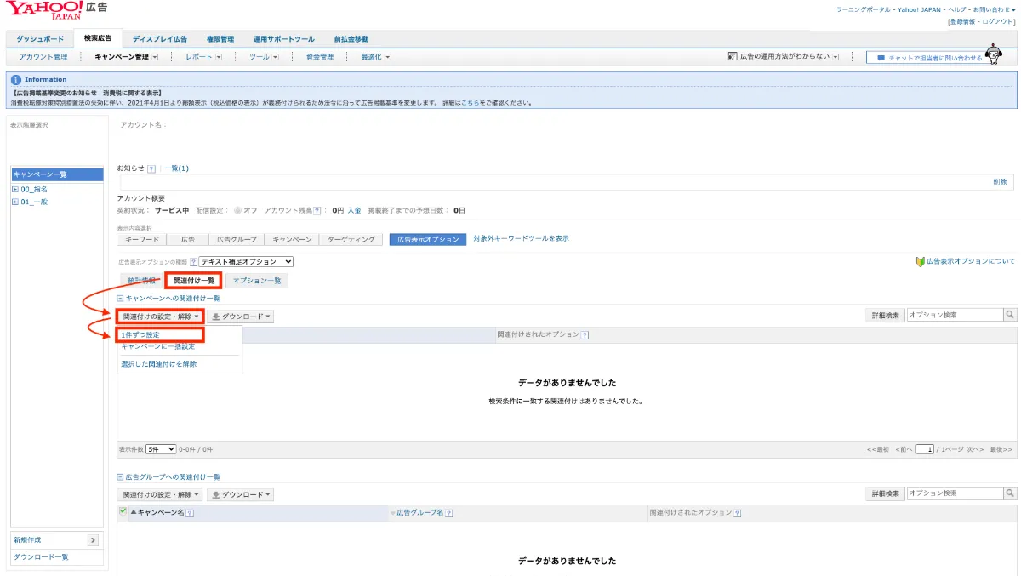Open the 表示件数 5件 selector

tap(161, 448)
